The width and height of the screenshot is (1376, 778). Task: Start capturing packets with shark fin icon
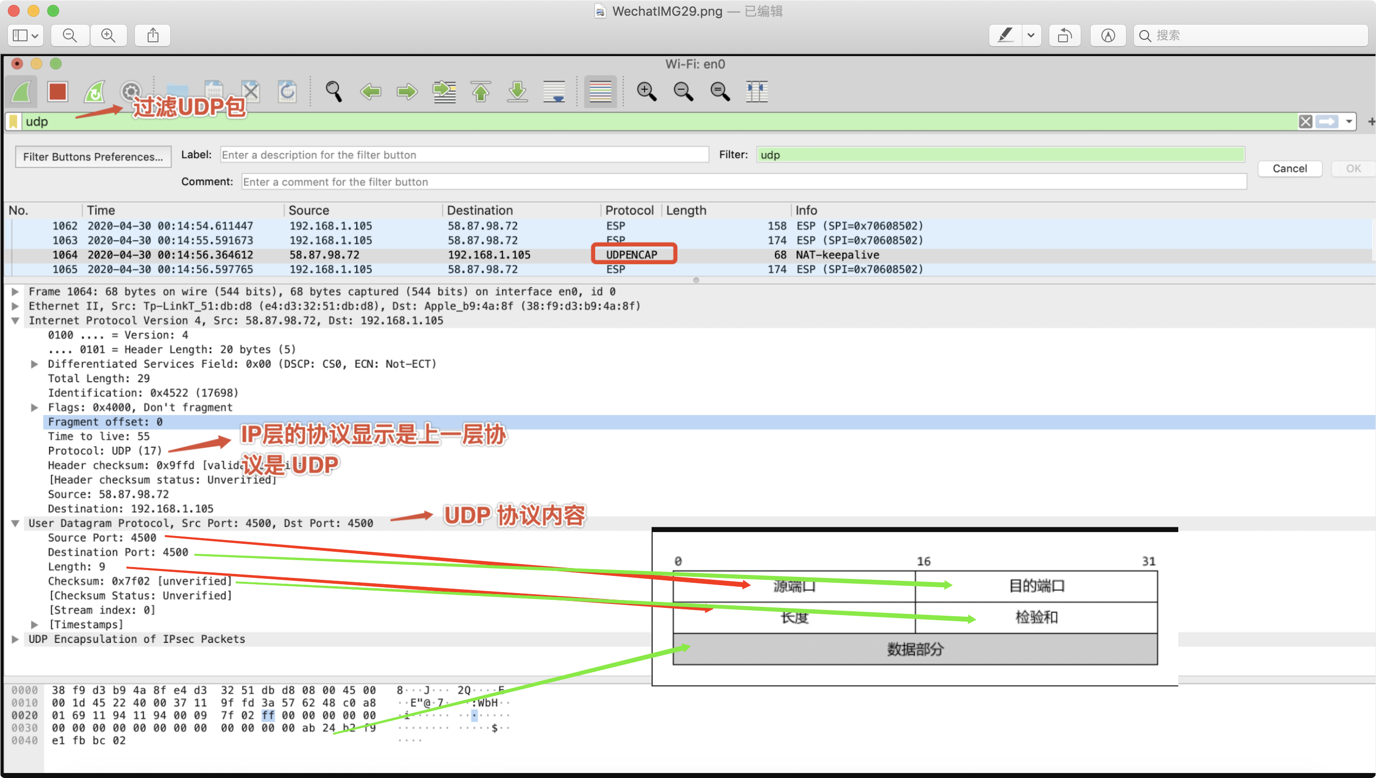pos(21,92)
